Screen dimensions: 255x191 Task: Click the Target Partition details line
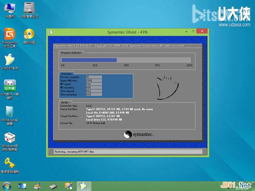103,116
